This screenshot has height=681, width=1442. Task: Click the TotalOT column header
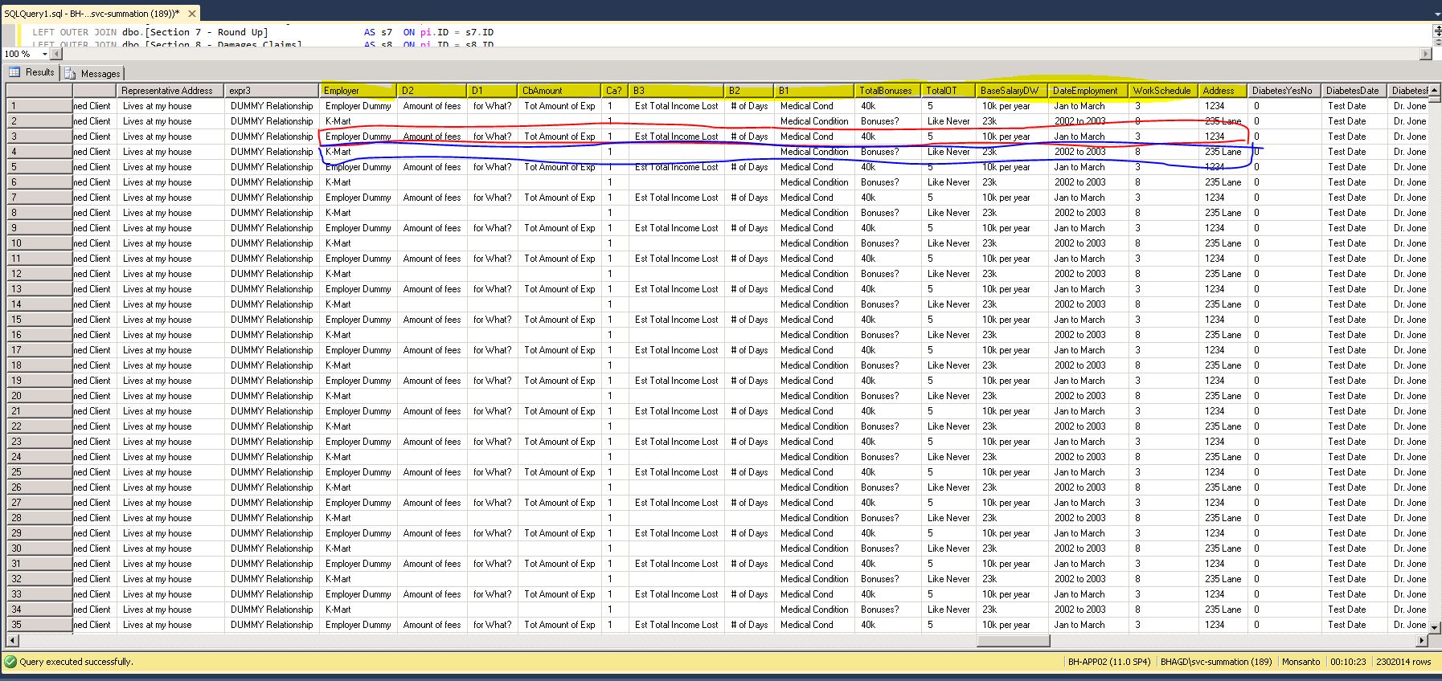tap(948, 91)
